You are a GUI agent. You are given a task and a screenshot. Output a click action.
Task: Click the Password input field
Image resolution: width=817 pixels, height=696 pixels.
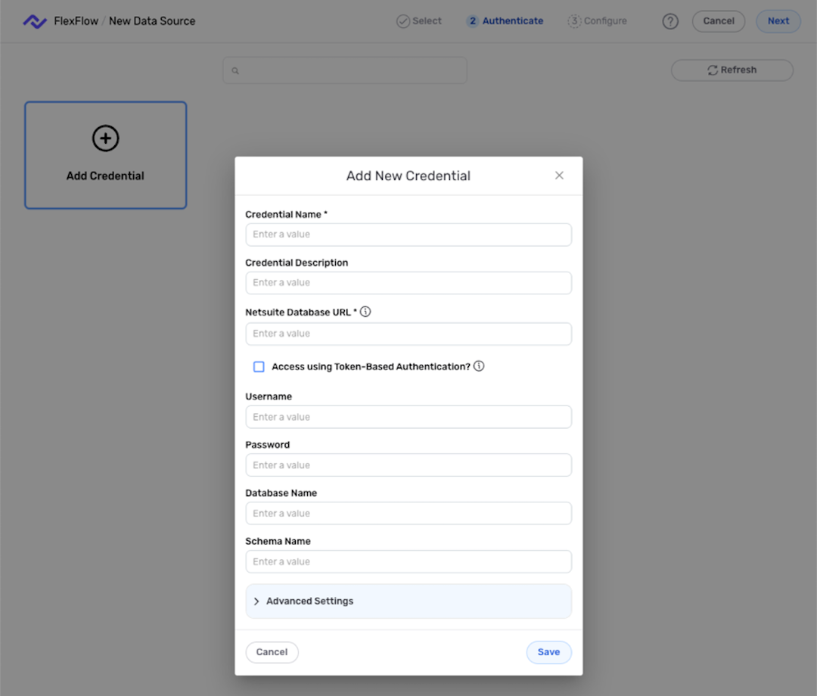point(408,465)
